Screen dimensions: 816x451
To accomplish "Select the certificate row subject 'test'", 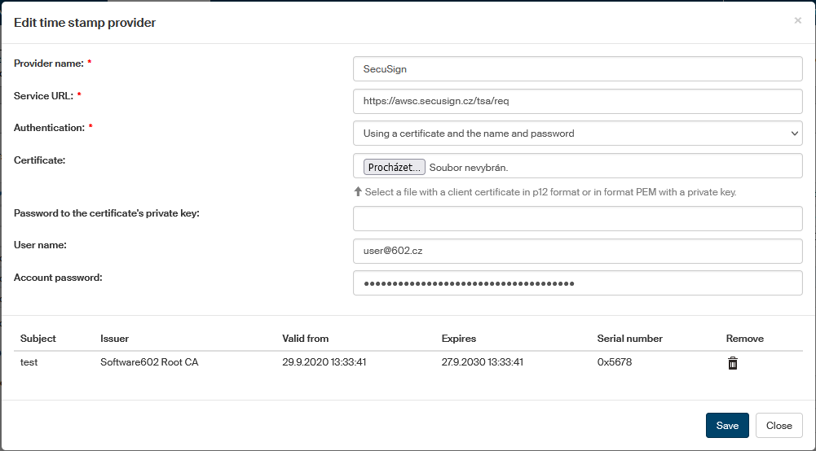I will pos(29,363).
